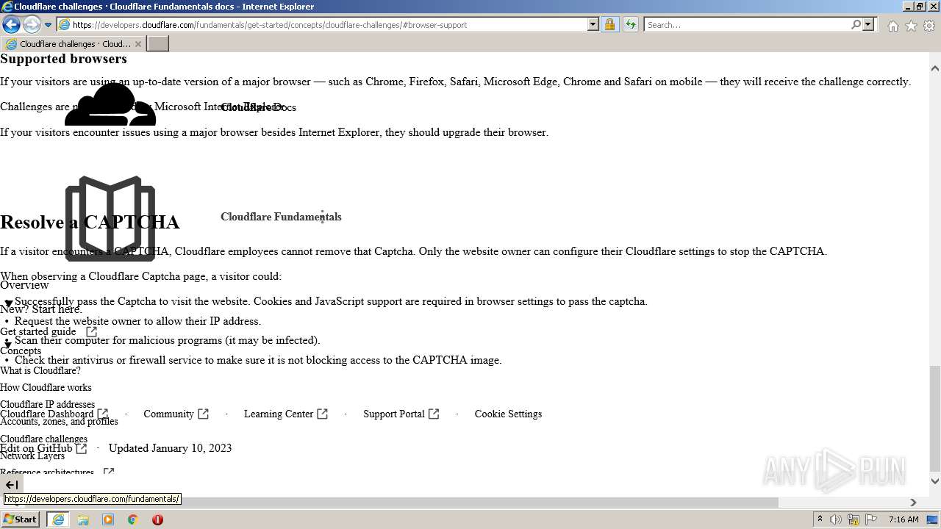
Task: Click the collapse sidebar arrow button
Action: [11, 484]
